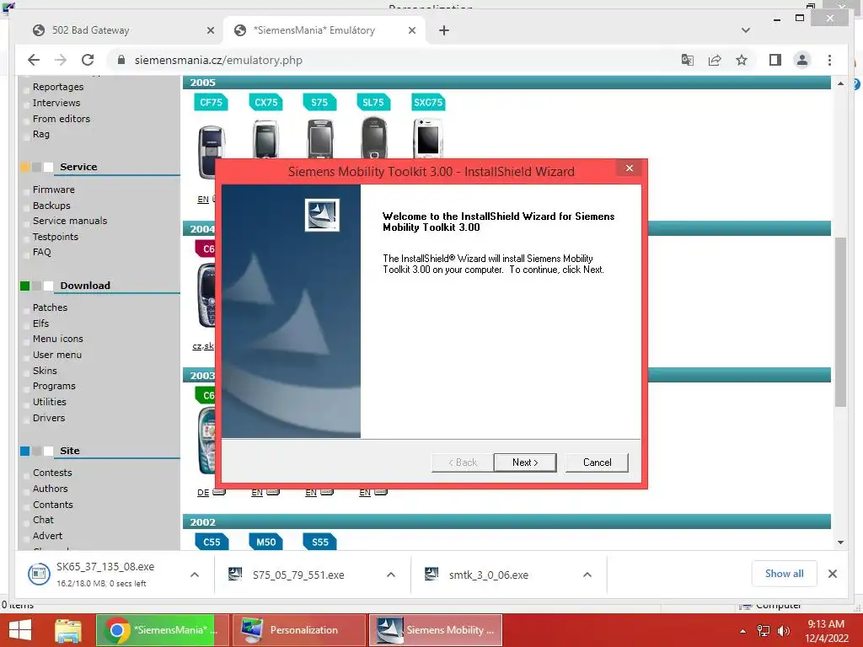Click the page vertical scrollbar

click(840, 322)
